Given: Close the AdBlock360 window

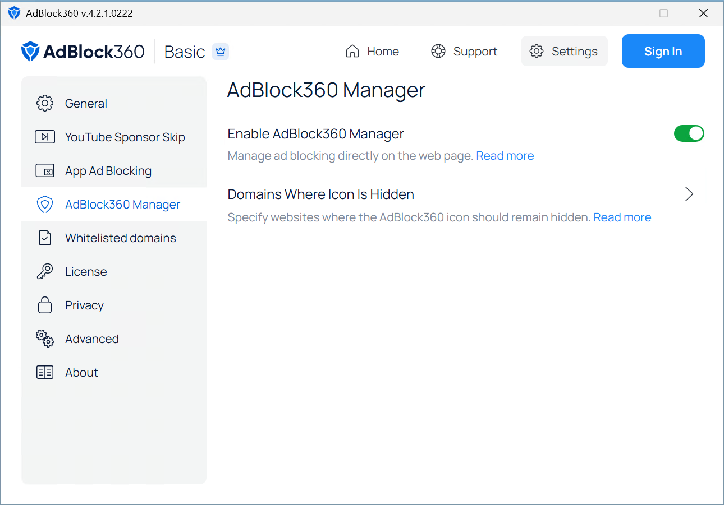Looking at the screenshot, I should 703,13.
